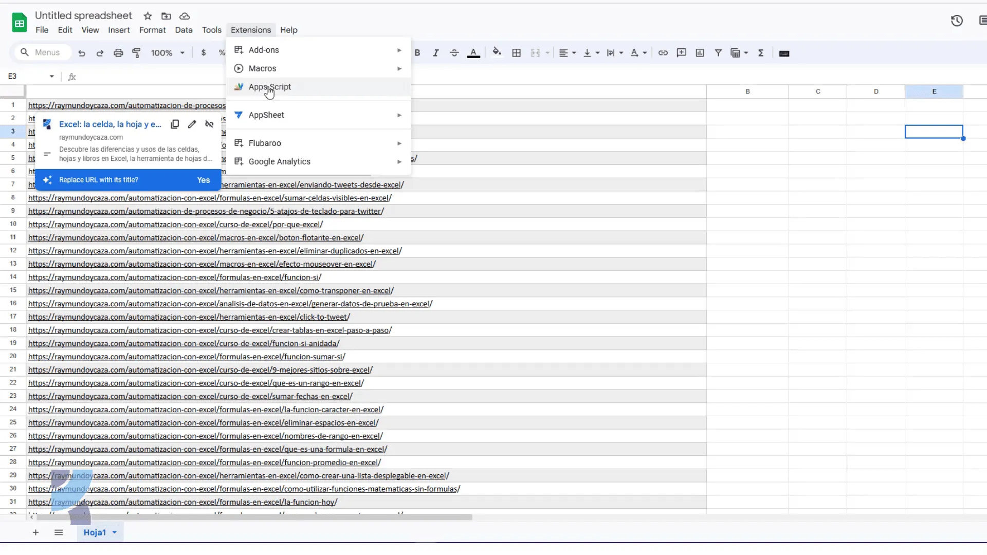Click the copy link icon in preview card
Viewport: 987px width, 555px height.
click(x=175, y=124)
